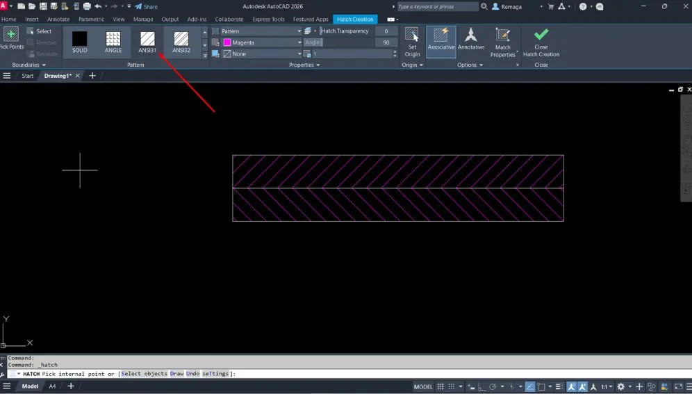Expand the Properties panel
The image size is (692, 394).
tap(304, 65)
